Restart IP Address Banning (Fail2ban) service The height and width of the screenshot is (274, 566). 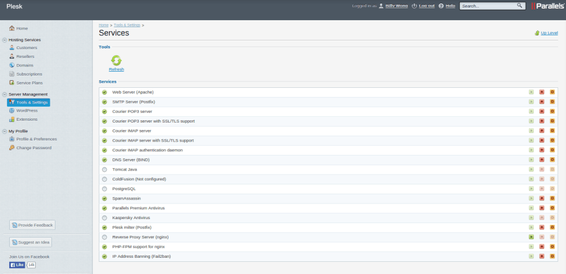[552, 256]
